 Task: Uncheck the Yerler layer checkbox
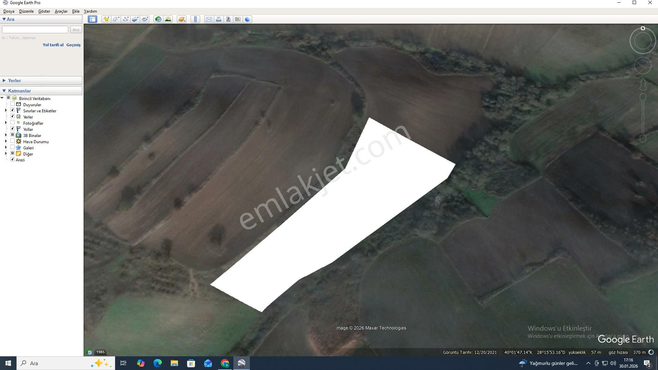[x=13, y=116]
